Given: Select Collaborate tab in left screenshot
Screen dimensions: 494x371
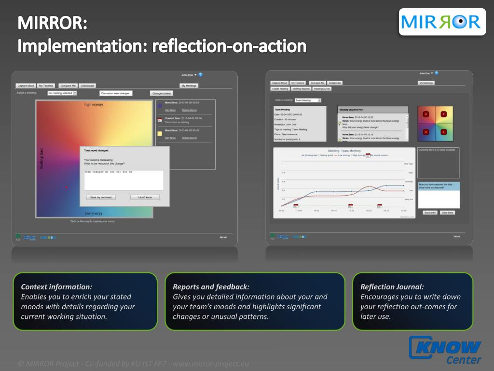Looking at the screenshot, I should [87, 86].
